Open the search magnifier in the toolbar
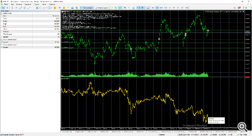 235,8
